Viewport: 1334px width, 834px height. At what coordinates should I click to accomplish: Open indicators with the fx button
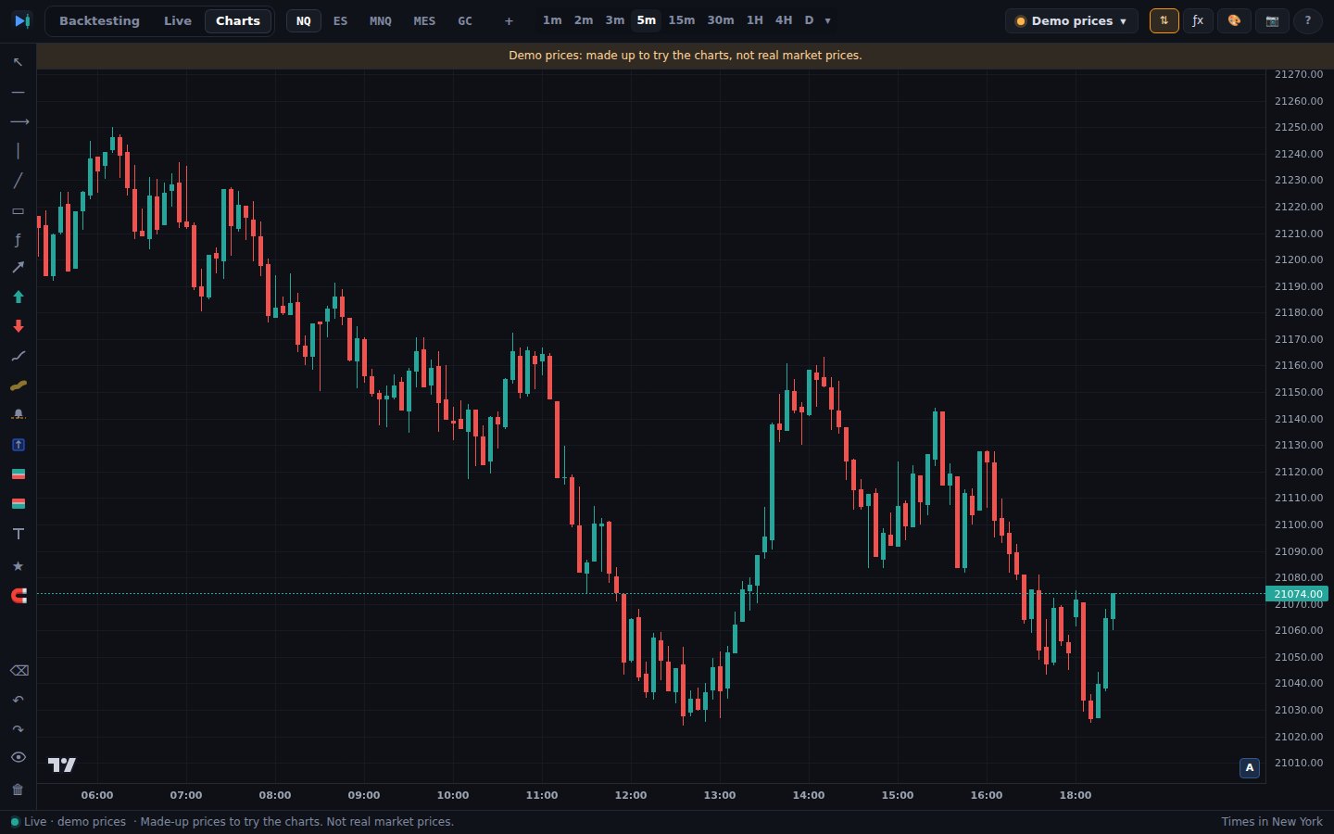click(1198, 20)
